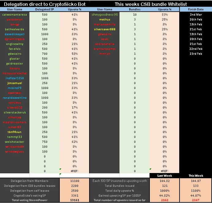Click the '26th Feb' finish date

tap(196, 20)
